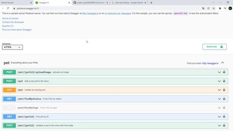
Task: Click the /pet/findByStatus path text
Action: (29, 99)
